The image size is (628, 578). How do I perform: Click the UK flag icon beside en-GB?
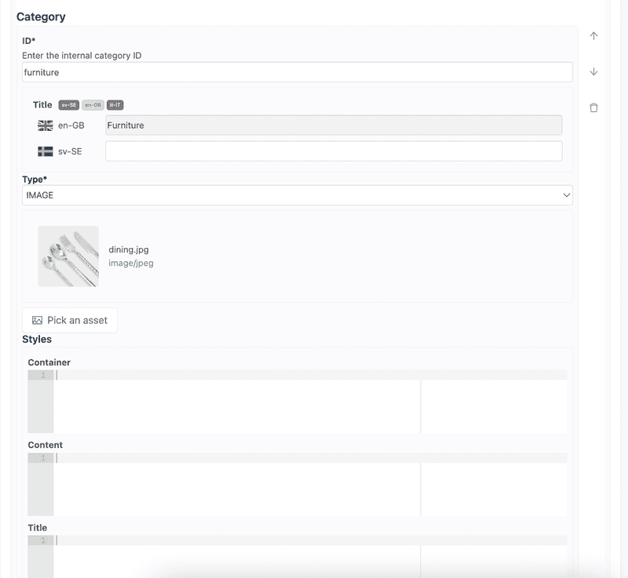click(x=46, y=125)
